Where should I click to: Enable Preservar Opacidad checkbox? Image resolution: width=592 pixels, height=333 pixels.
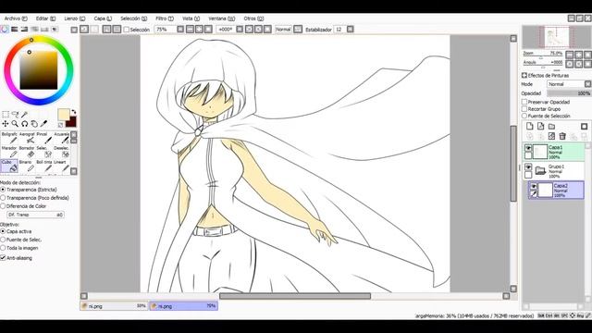click(x=524, y=102)
